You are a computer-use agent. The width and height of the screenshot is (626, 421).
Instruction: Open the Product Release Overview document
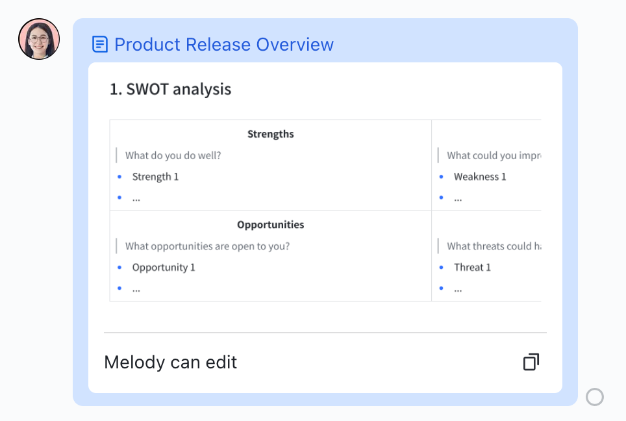click(x=223, y=44)
